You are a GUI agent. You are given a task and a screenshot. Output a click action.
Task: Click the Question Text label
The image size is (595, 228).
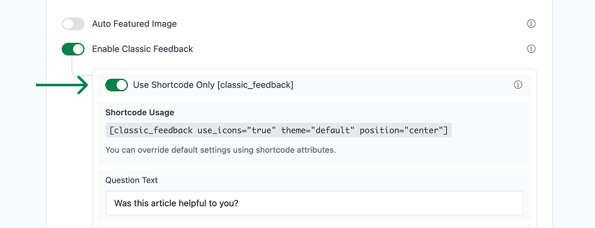pyautogui.click(x=131, y=180)
